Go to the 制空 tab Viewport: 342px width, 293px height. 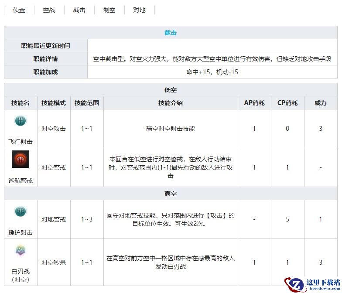[x=109, y=10]
